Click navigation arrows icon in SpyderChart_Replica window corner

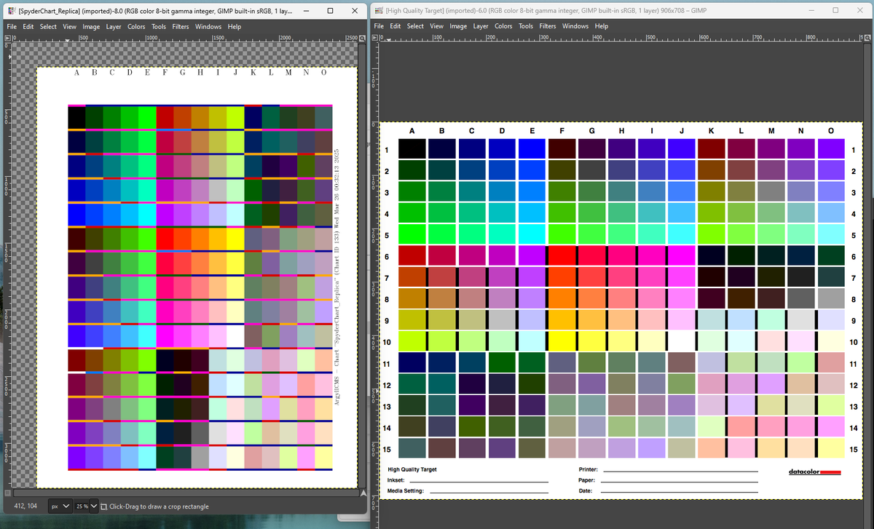point(363,493)
